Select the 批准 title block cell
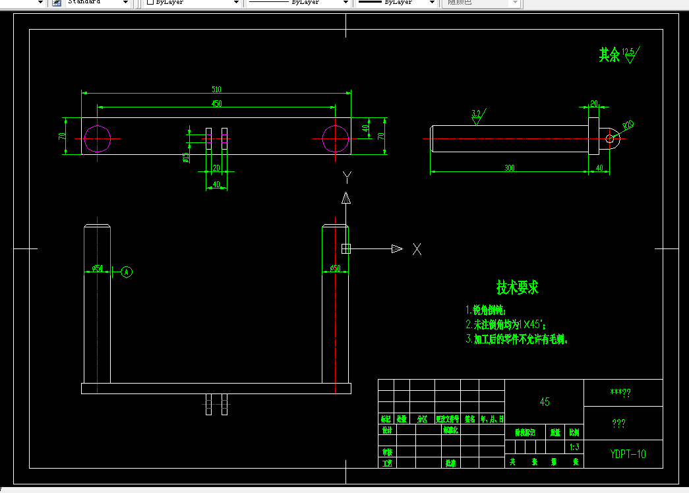 tap(450, 463)
